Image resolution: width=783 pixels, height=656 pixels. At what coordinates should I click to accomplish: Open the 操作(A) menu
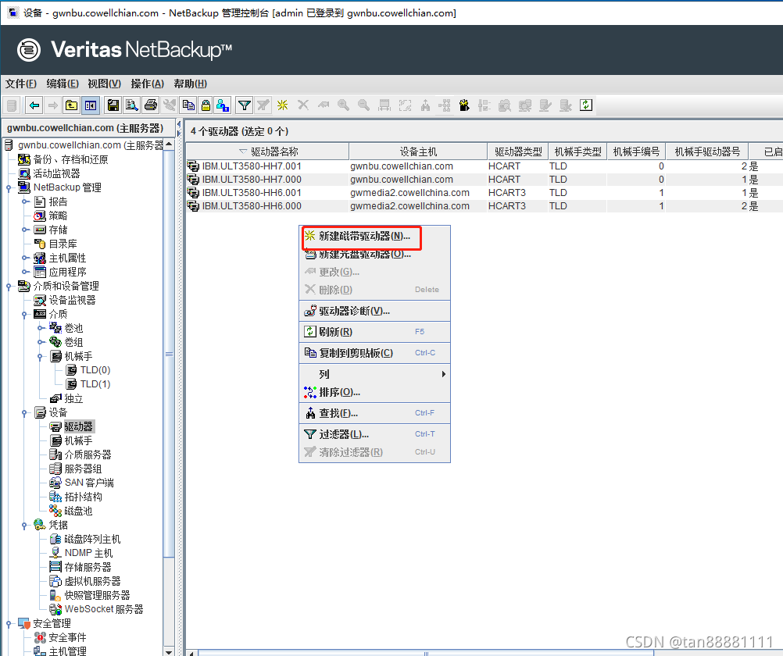pyautogui.click(x=148, y=84)
